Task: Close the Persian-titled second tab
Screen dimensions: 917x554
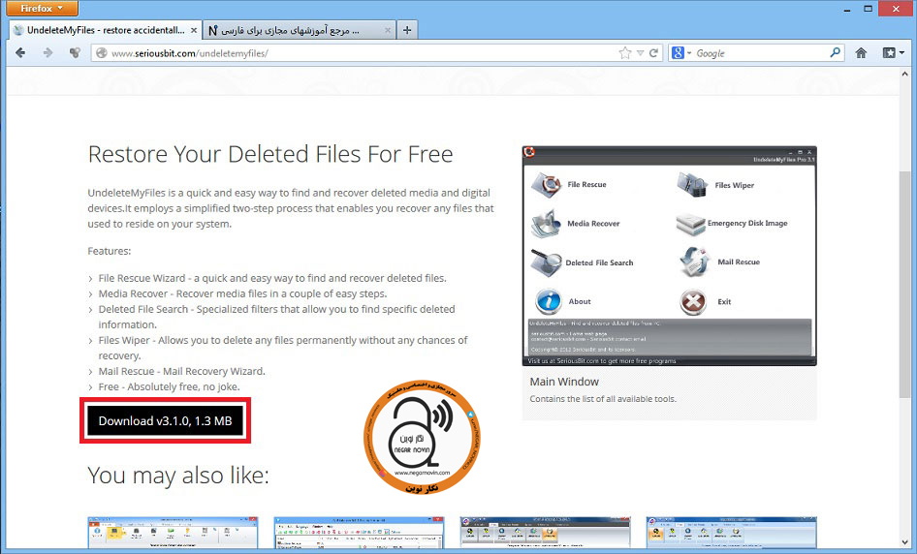Action: (387, 30)
